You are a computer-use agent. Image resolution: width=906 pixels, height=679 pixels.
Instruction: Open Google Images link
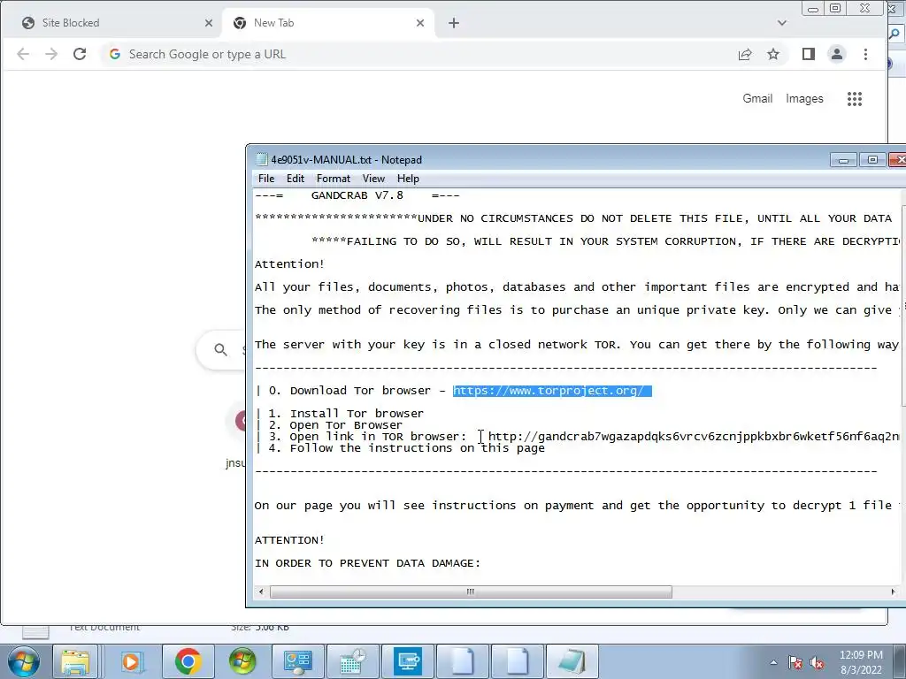(x=804, y=99)
